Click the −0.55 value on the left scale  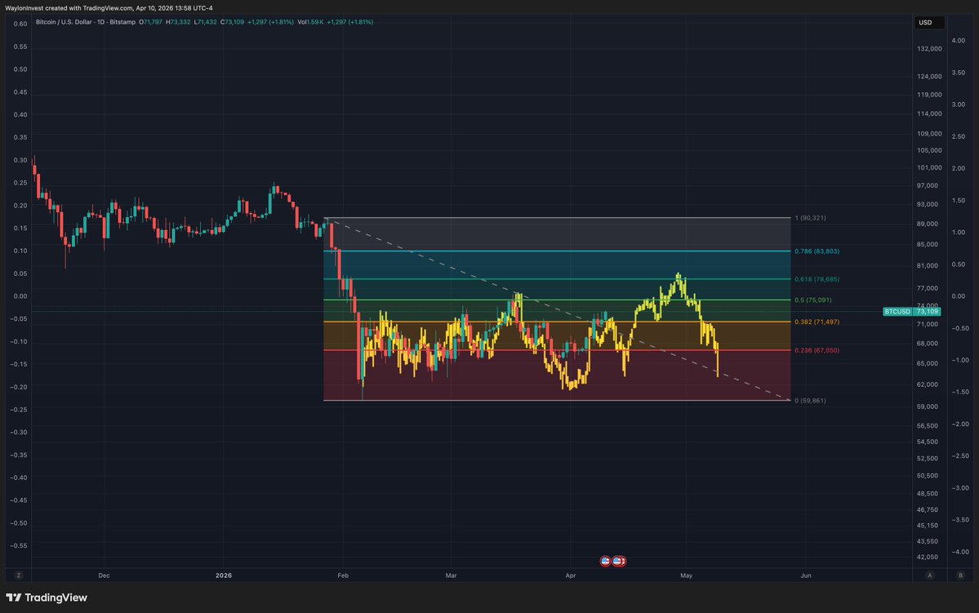pyautogui.click(x=19, y=545)
